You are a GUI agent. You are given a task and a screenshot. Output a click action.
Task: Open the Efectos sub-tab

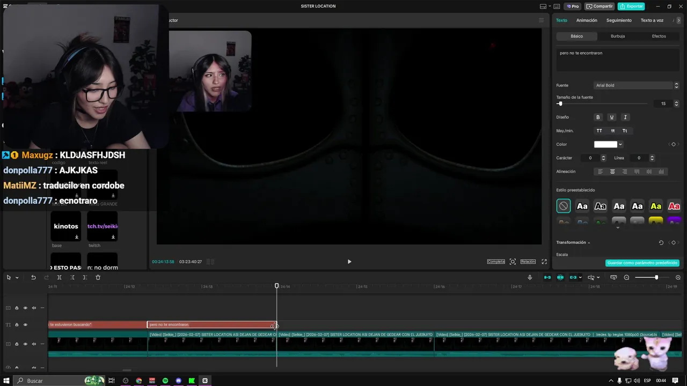(659, 36)
